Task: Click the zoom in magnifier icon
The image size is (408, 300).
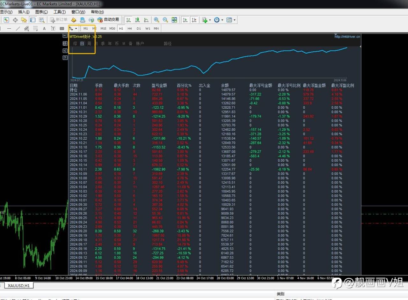Action: 157,20
